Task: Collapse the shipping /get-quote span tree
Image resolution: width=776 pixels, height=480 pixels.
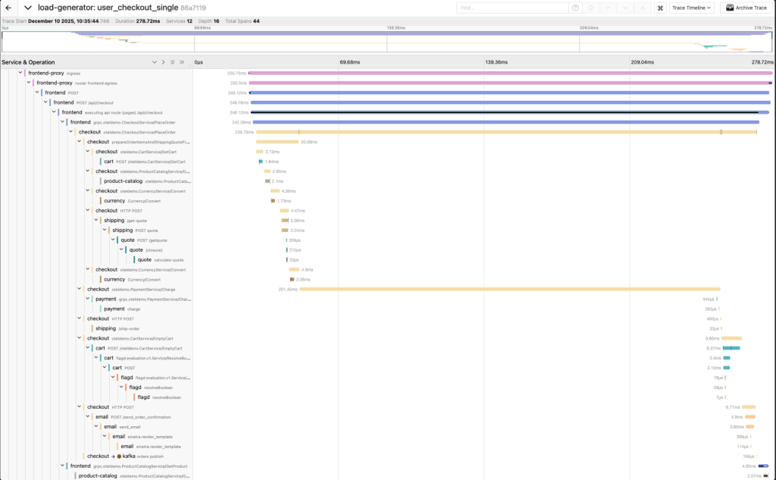Action: pos(96,220)
